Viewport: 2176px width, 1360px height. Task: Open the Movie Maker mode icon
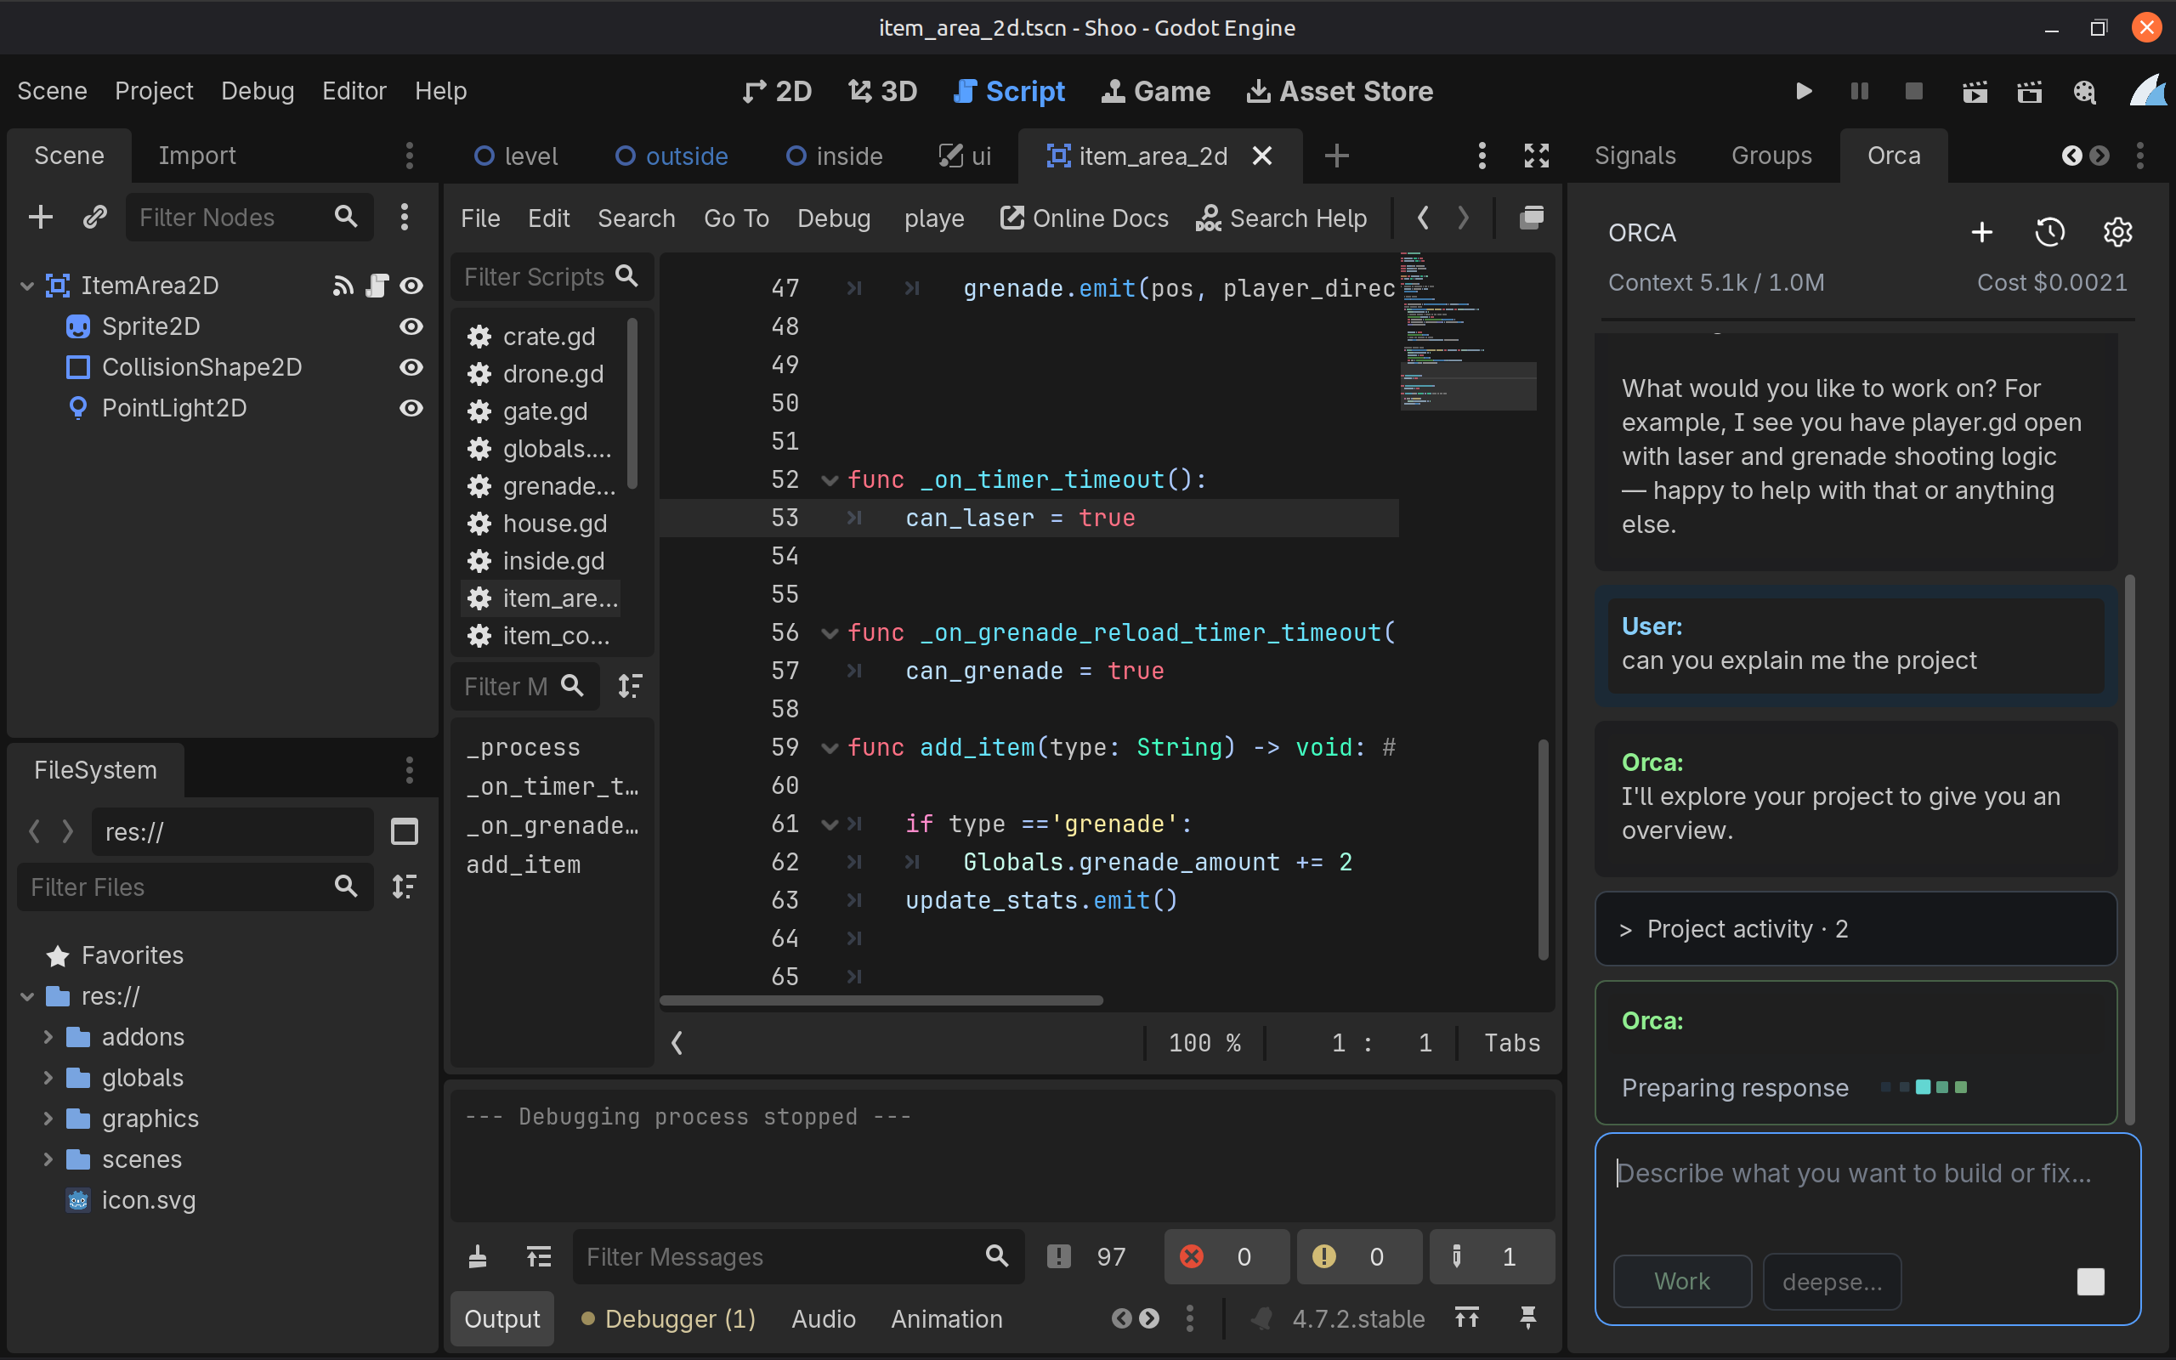tap(2084, 91)
